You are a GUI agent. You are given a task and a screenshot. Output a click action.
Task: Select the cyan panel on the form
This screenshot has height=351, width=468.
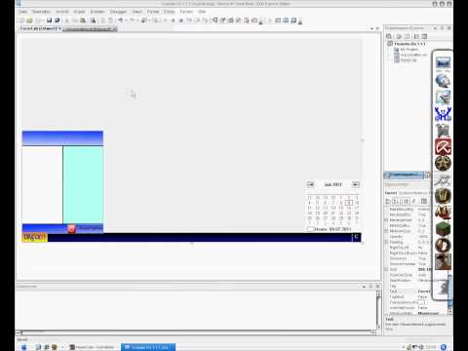[83, 184]
